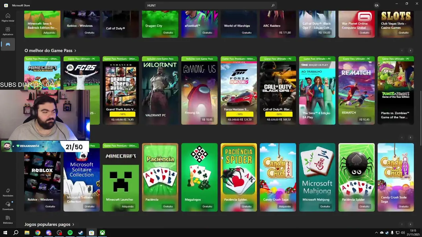Screen dimensions: 422x237
Task: Open the Xbox app from the taskbar
Action: coord(103,233)
